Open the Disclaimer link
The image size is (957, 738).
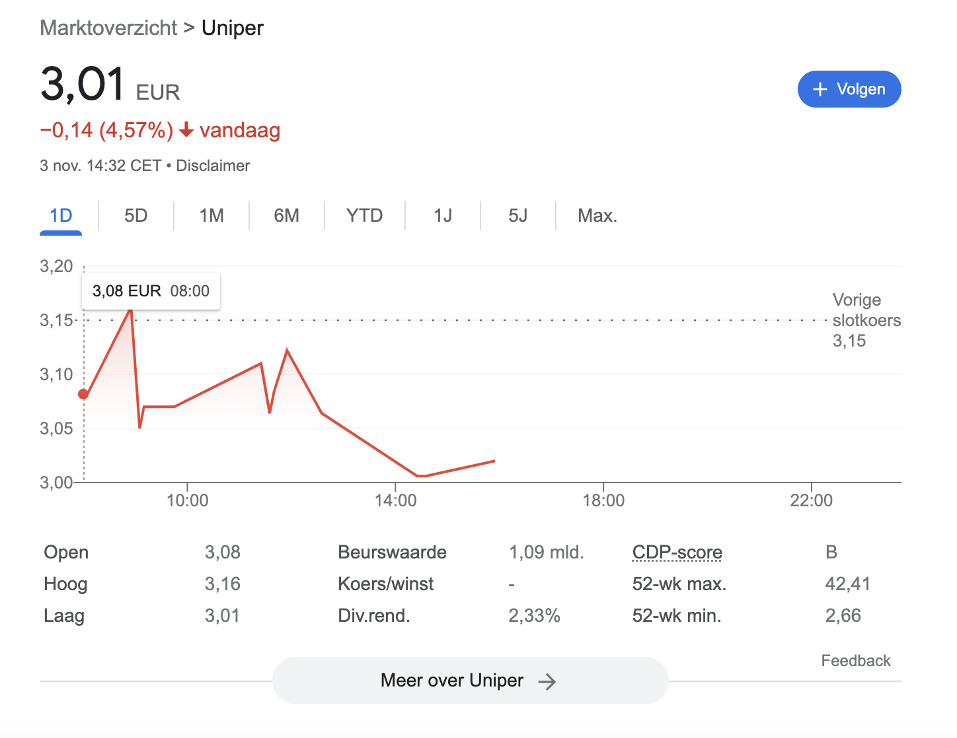[213, 166]
